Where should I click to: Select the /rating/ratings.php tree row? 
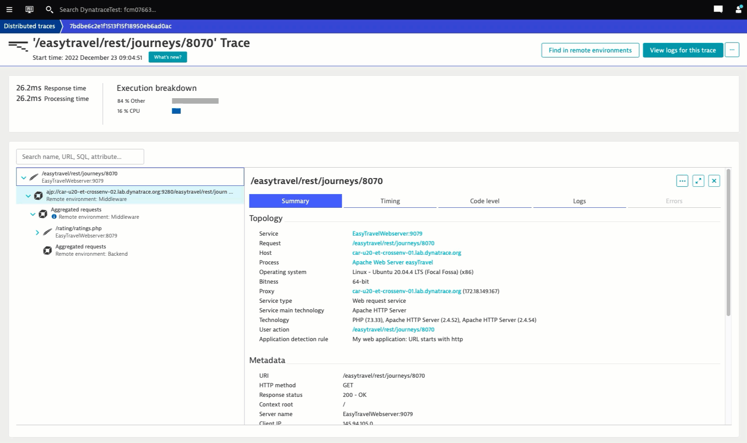130,232
